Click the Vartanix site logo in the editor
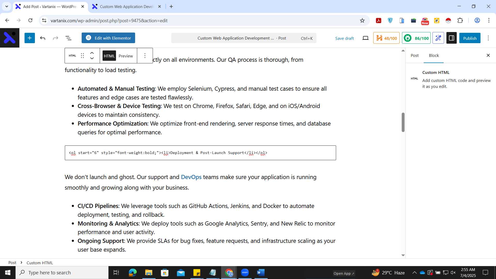 (10, 38)
